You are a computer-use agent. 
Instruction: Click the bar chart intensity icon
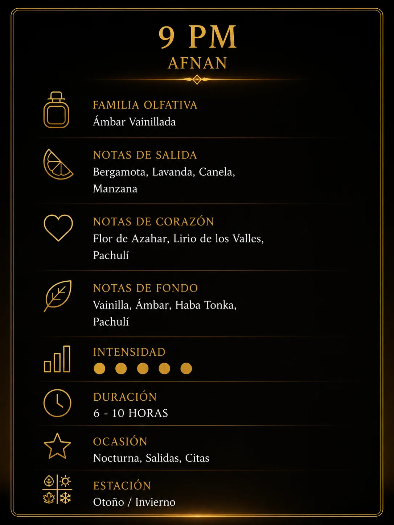tap(57, 359)
